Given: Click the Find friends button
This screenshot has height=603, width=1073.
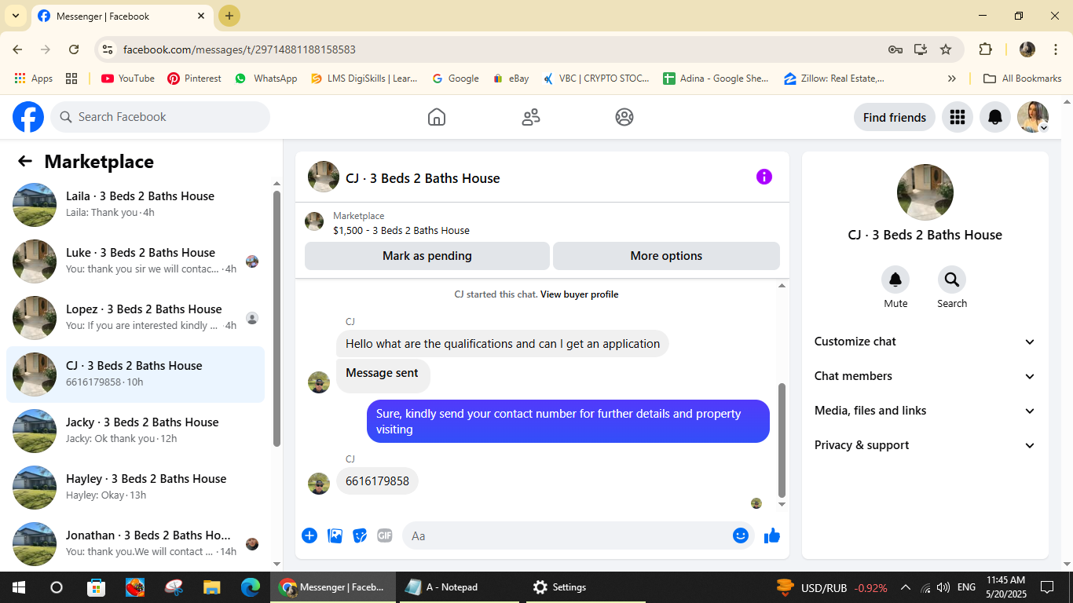Looking at the screenshot, I should (x=895, y=118).
